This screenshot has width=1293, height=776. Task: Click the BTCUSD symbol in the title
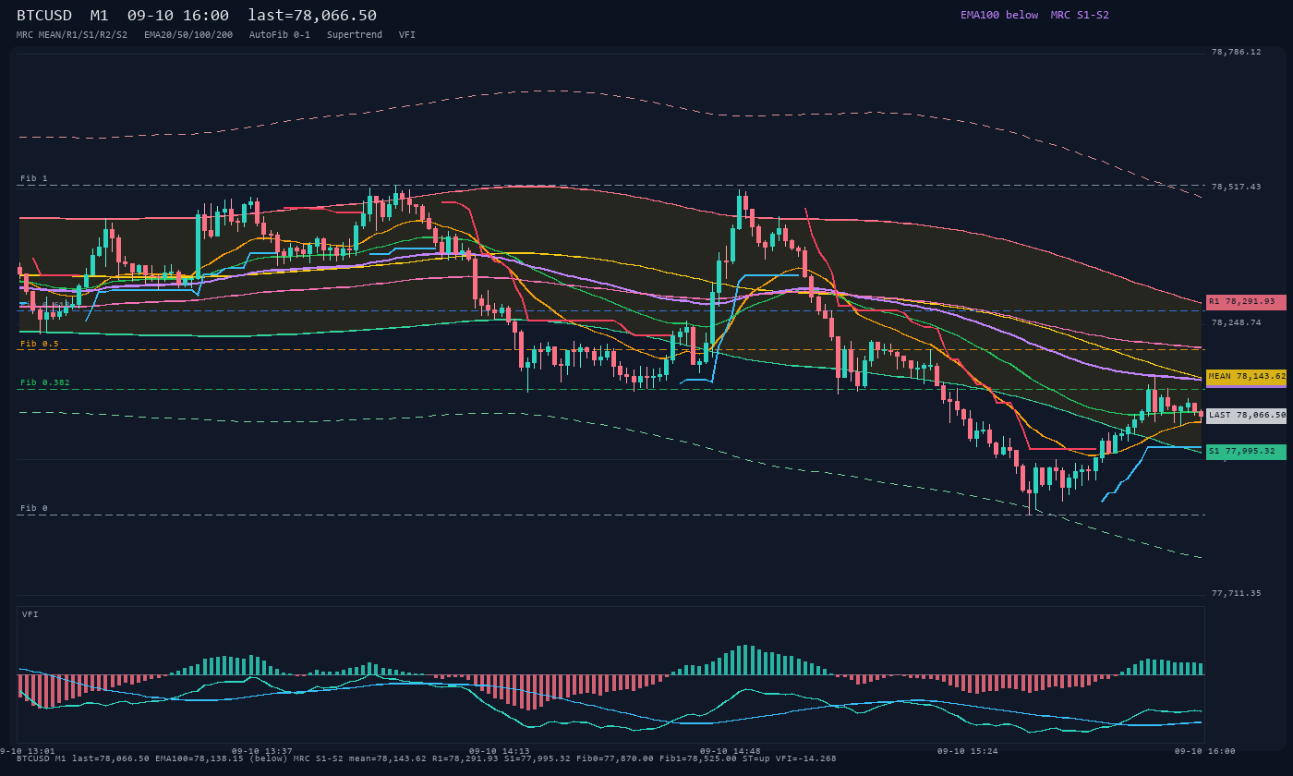(x=44, y=16)
